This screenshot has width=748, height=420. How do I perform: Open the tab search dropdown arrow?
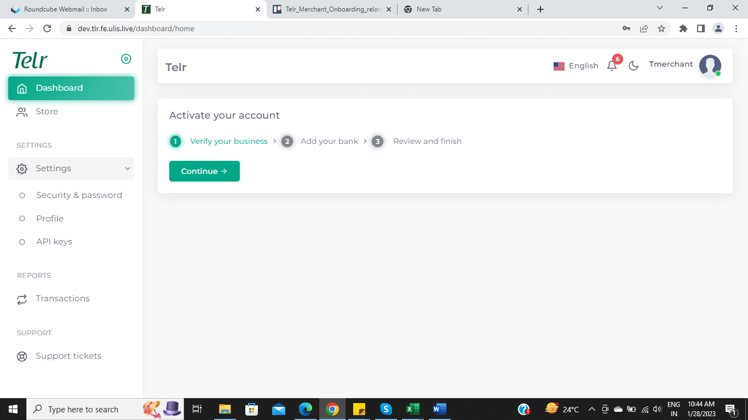660,8
